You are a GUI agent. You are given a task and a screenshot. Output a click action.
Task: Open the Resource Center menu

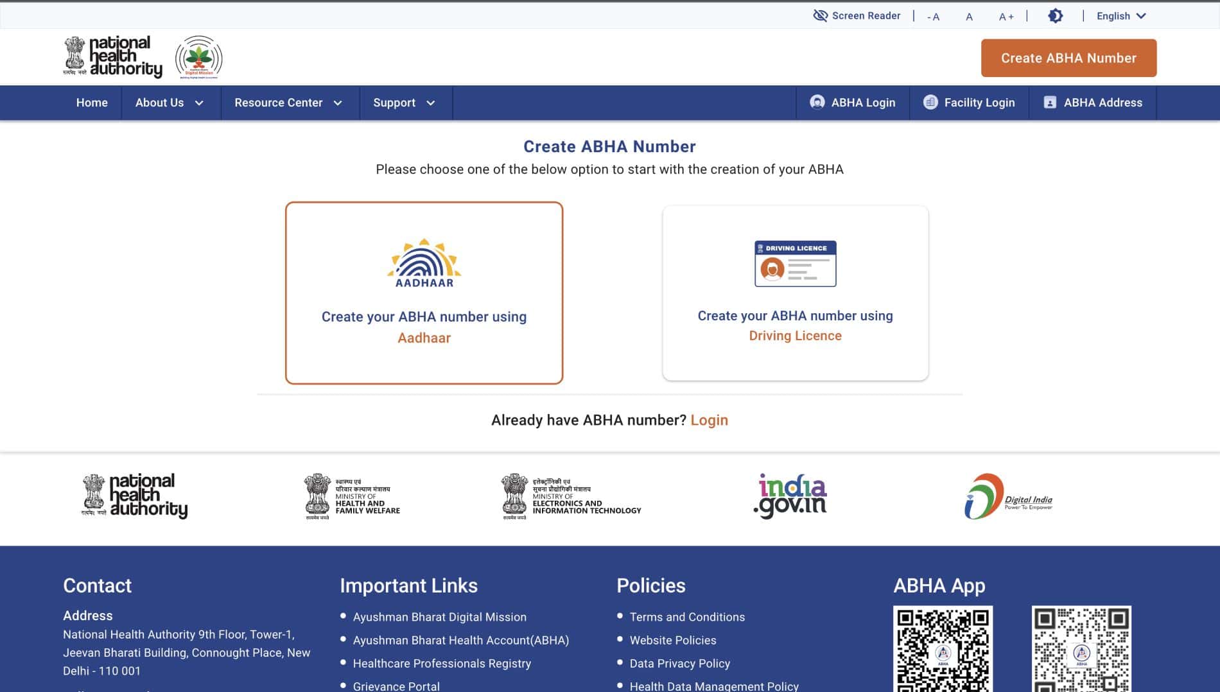[x=278, y=103]
